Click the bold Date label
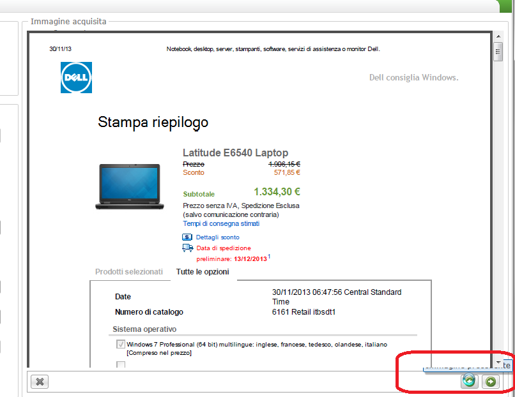 (x=123, y=297)
